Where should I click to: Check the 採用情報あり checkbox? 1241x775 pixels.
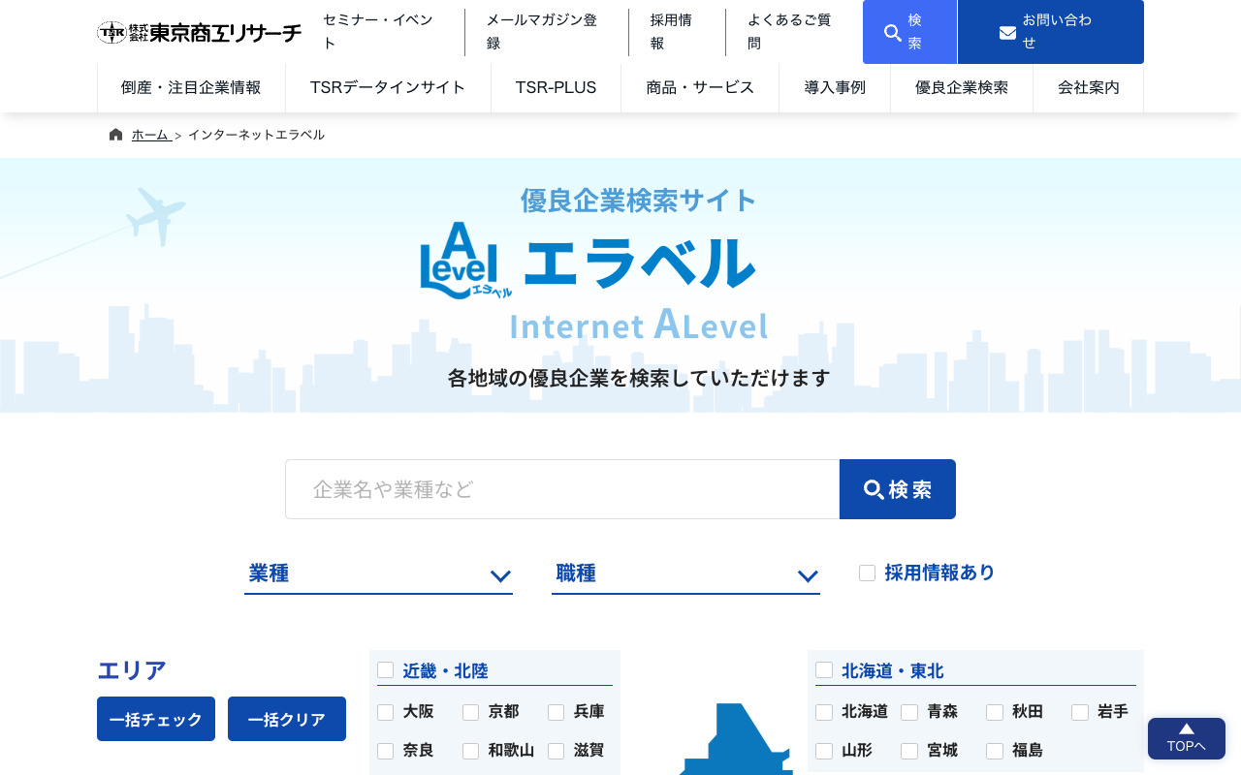[867, 573]
